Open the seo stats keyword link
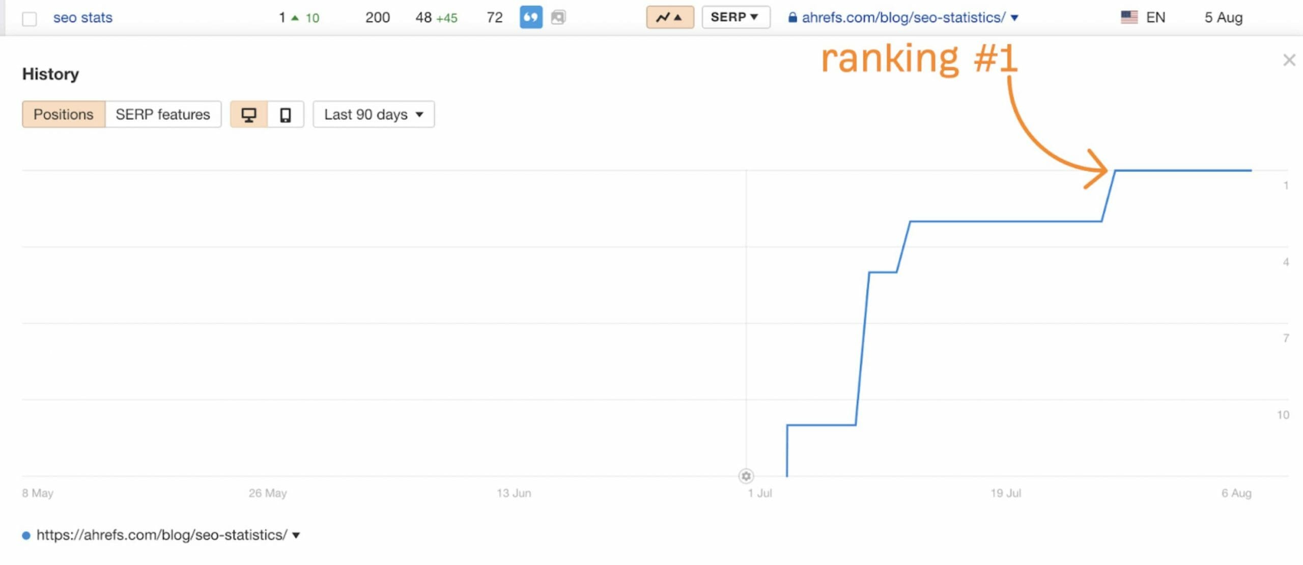 coord(82,18)
